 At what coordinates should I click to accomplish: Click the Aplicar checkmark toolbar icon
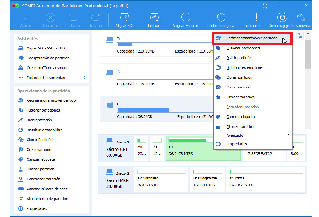[x=26, y=18]
